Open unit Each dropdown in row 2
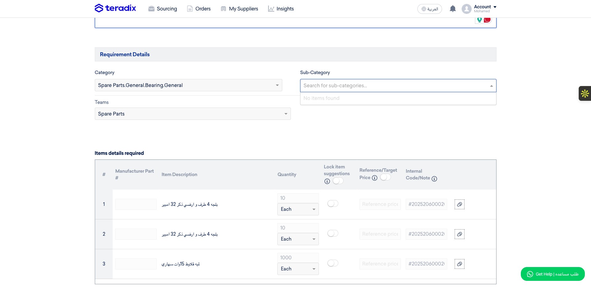The width and height of the screenshot is (591, 287). coord(298,239)
